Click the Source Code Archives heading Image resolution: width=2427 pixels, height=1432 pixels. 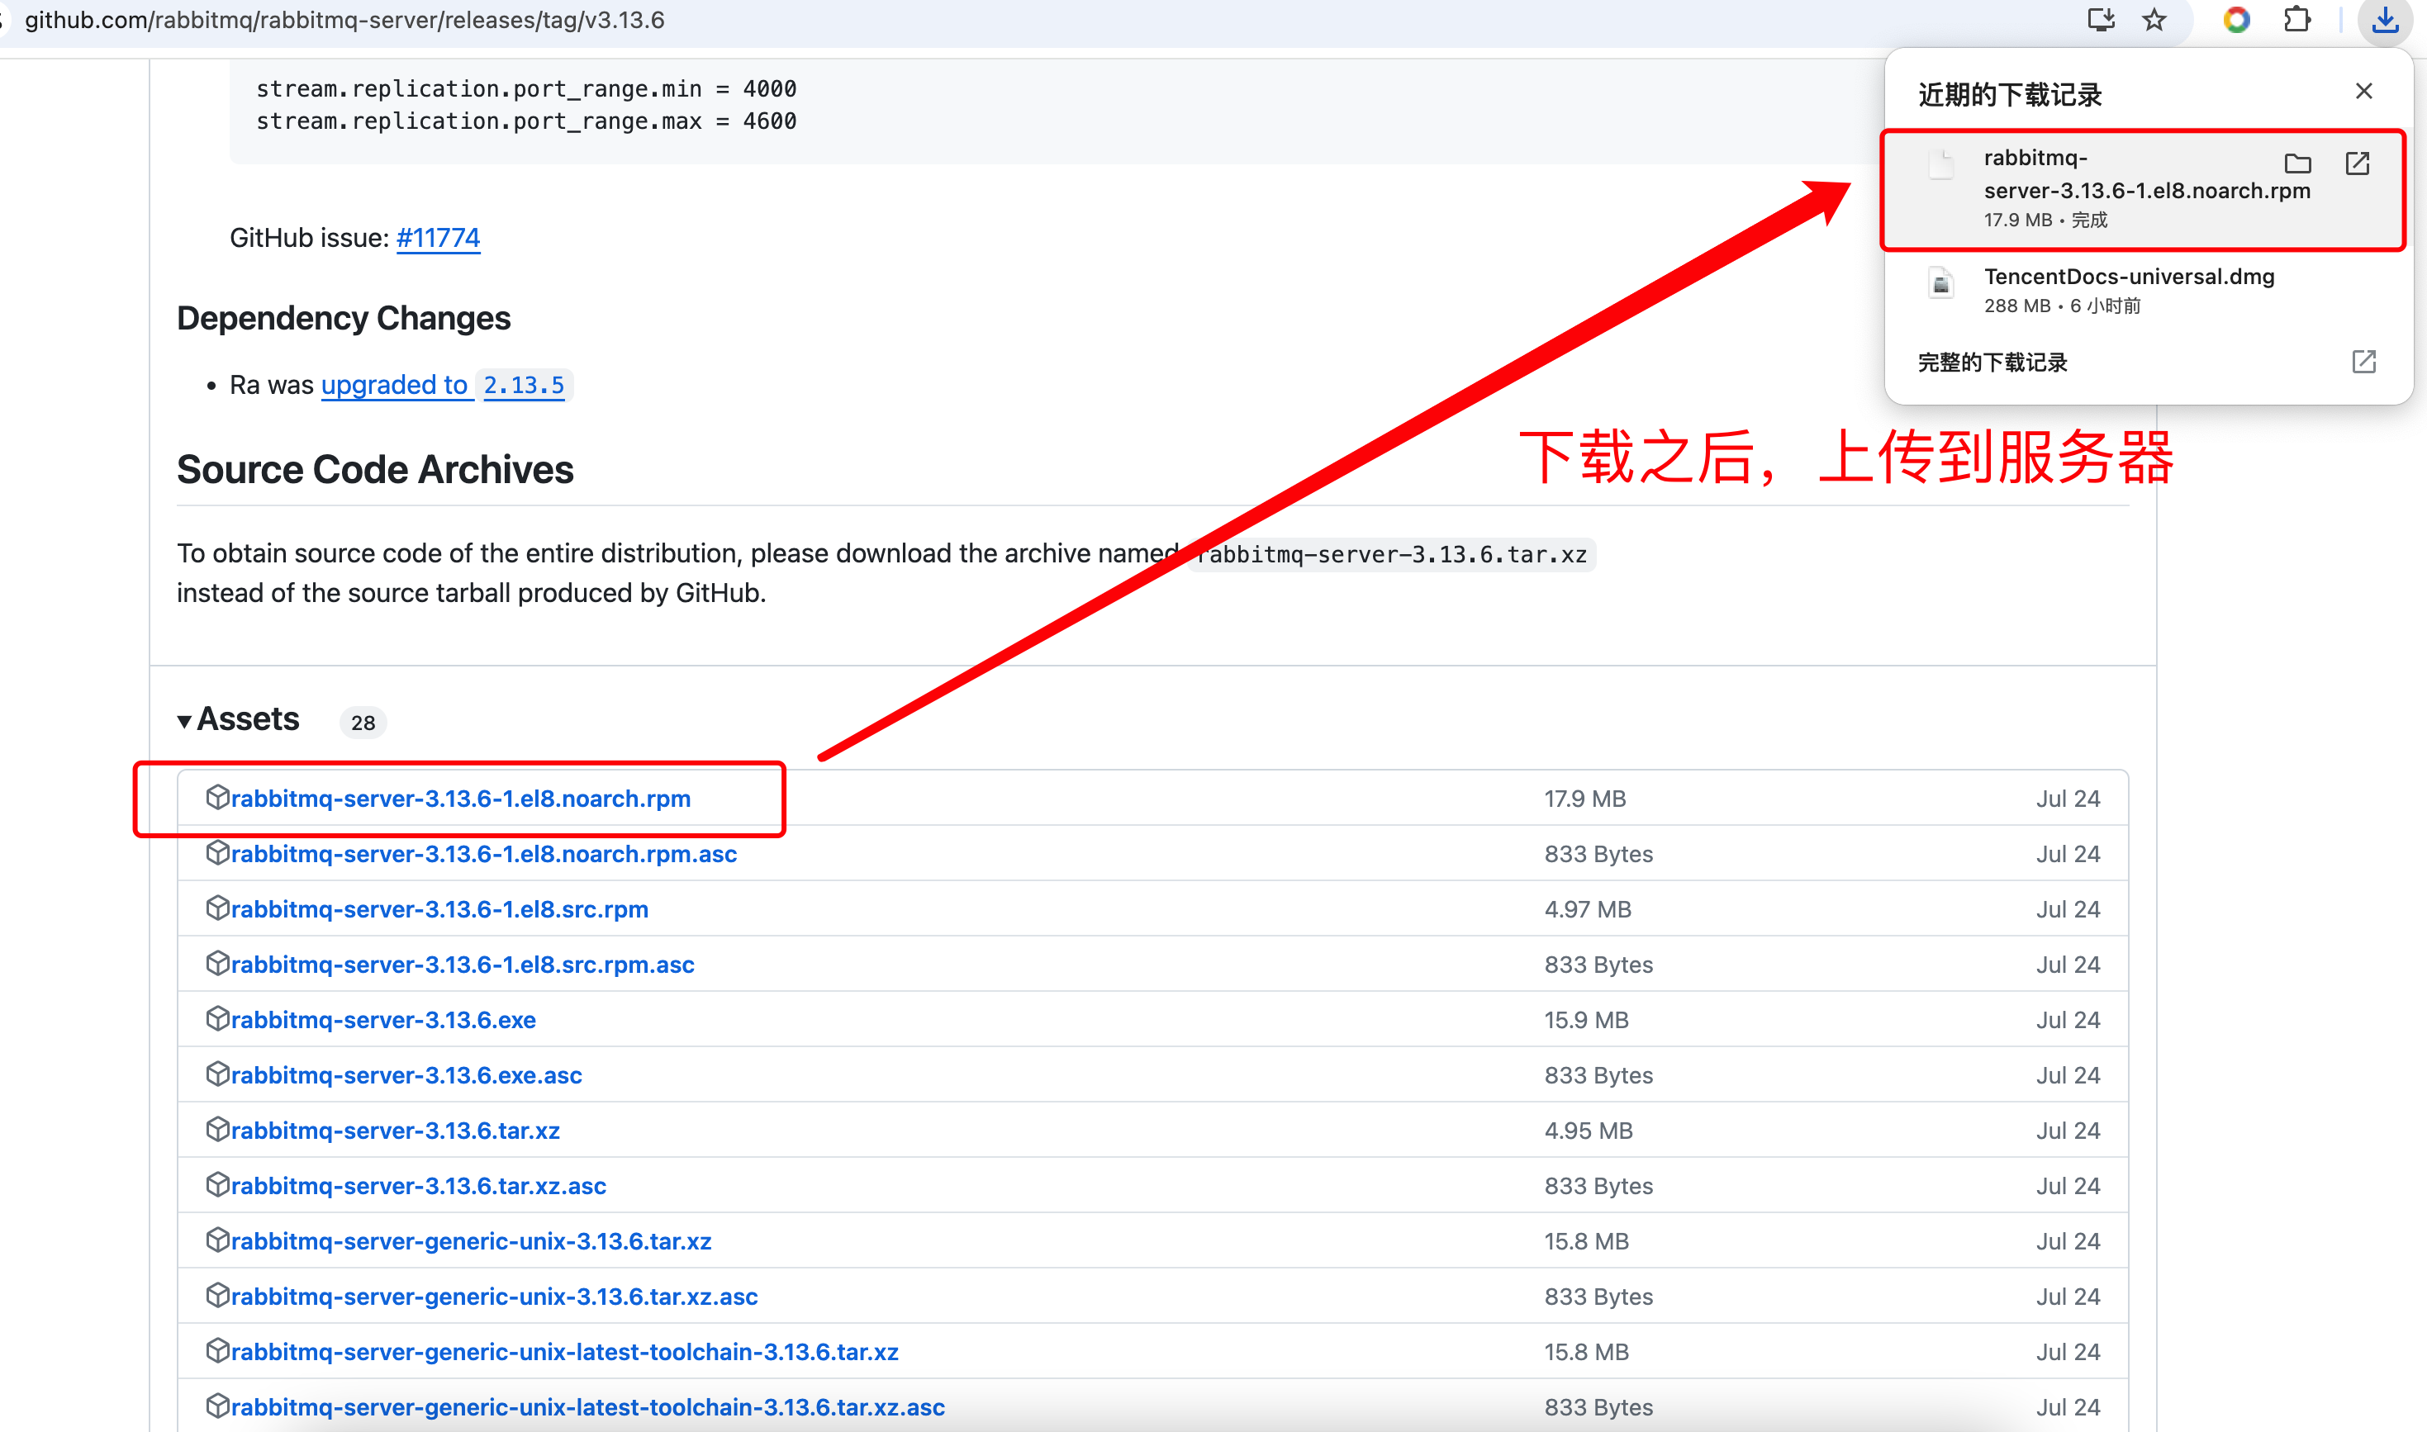[375, 470]
